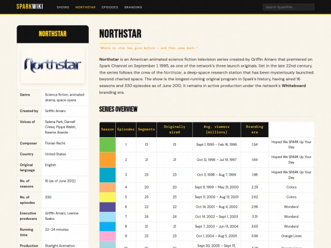Click 'English' in the Original language row
331x248 pixels.
(50, 165)
